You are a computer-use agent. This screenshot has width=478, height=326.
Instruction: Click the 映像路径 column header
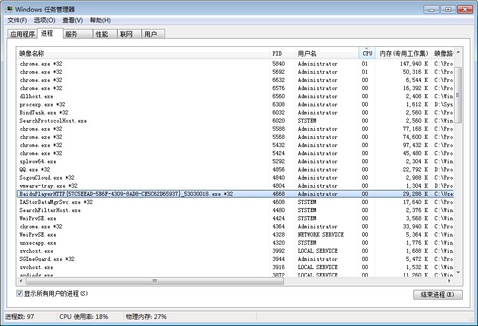tap(442, 53)
